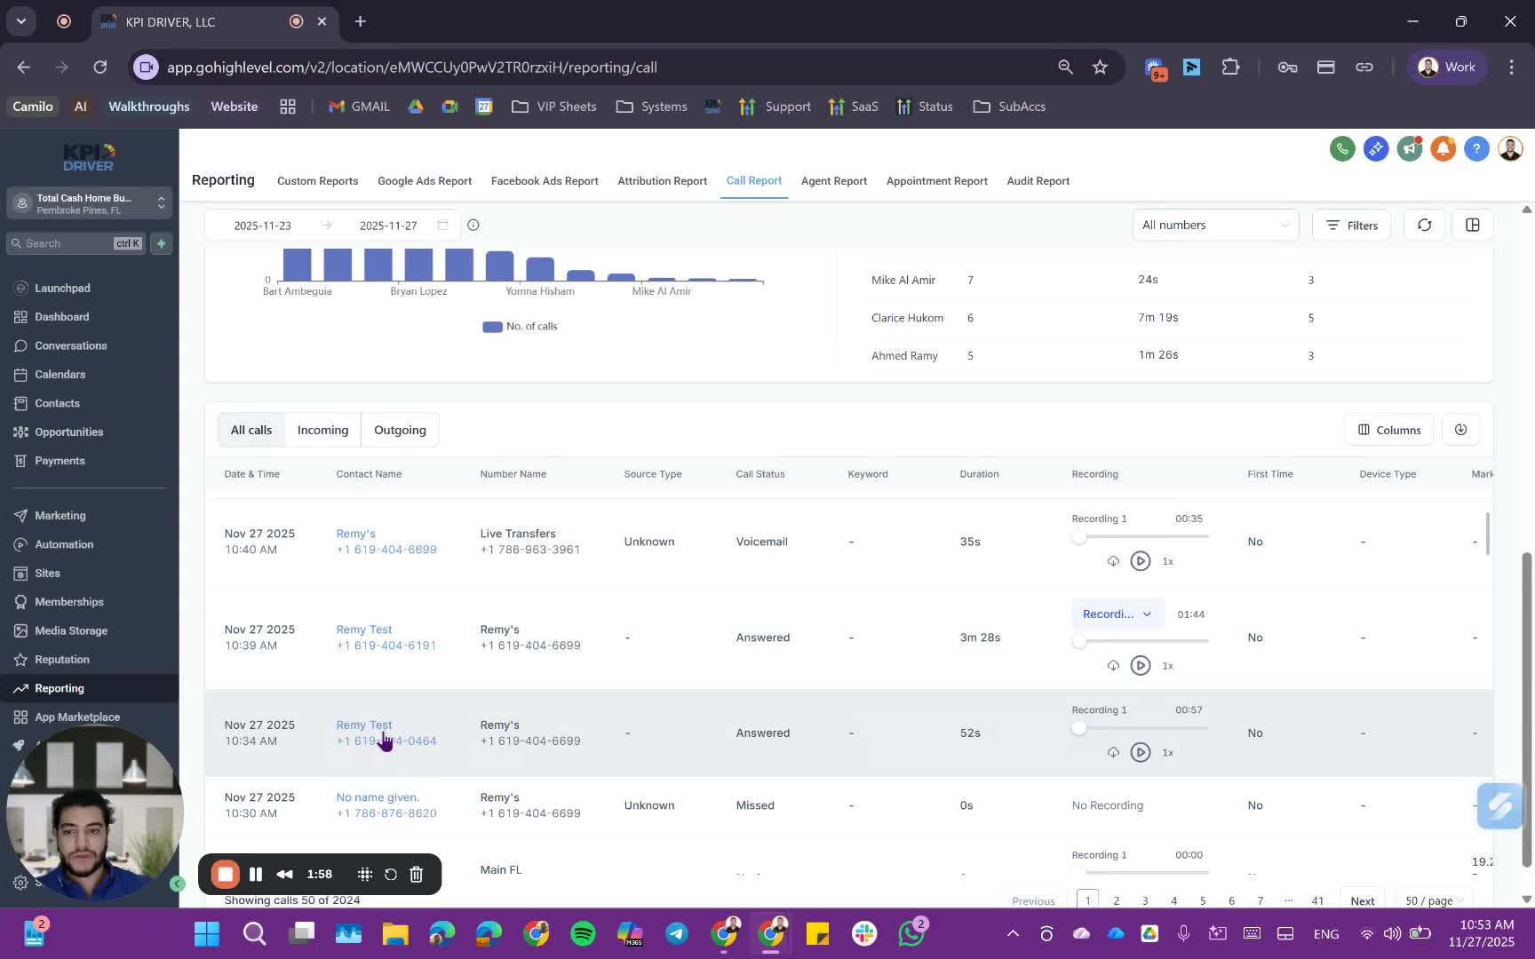The height and width of the screenshot is (959, 1535).
Task: Toggle layout icon next to refresh button
Action: 1472,226
